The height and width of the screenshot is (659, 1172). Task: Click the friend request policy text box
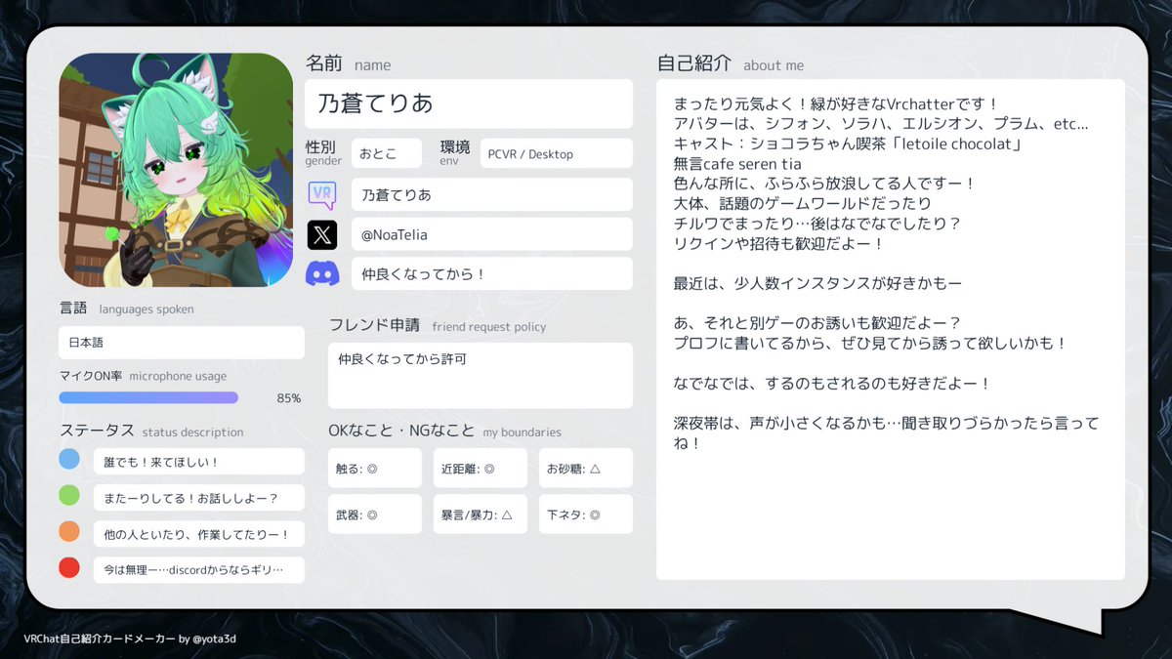click(480, 375)
